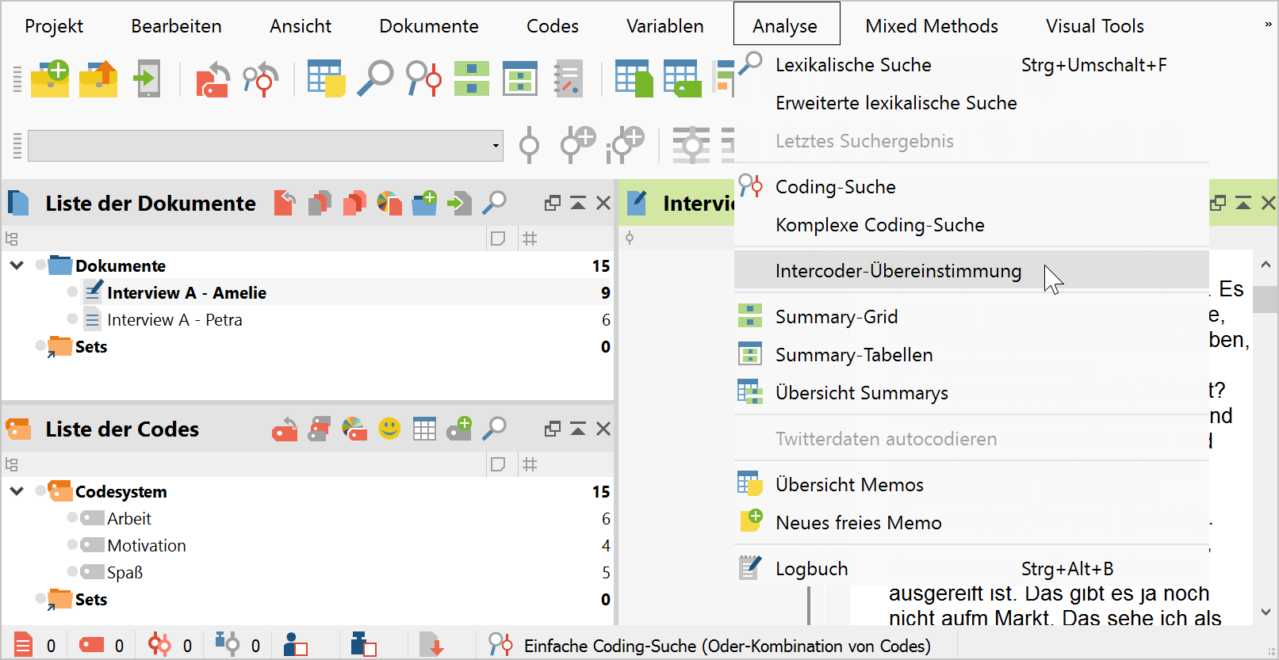Viewport: 1279px width, 660px height.
Task: Choose Neues freies Memo menu entry
Action: pos(971,523)
